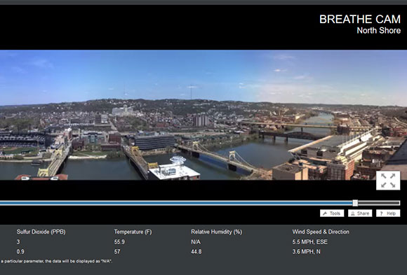Screen dimensions: 407x275
Task: Click the dark unplayed part of the timeline
Action: [x=379, y=203]
